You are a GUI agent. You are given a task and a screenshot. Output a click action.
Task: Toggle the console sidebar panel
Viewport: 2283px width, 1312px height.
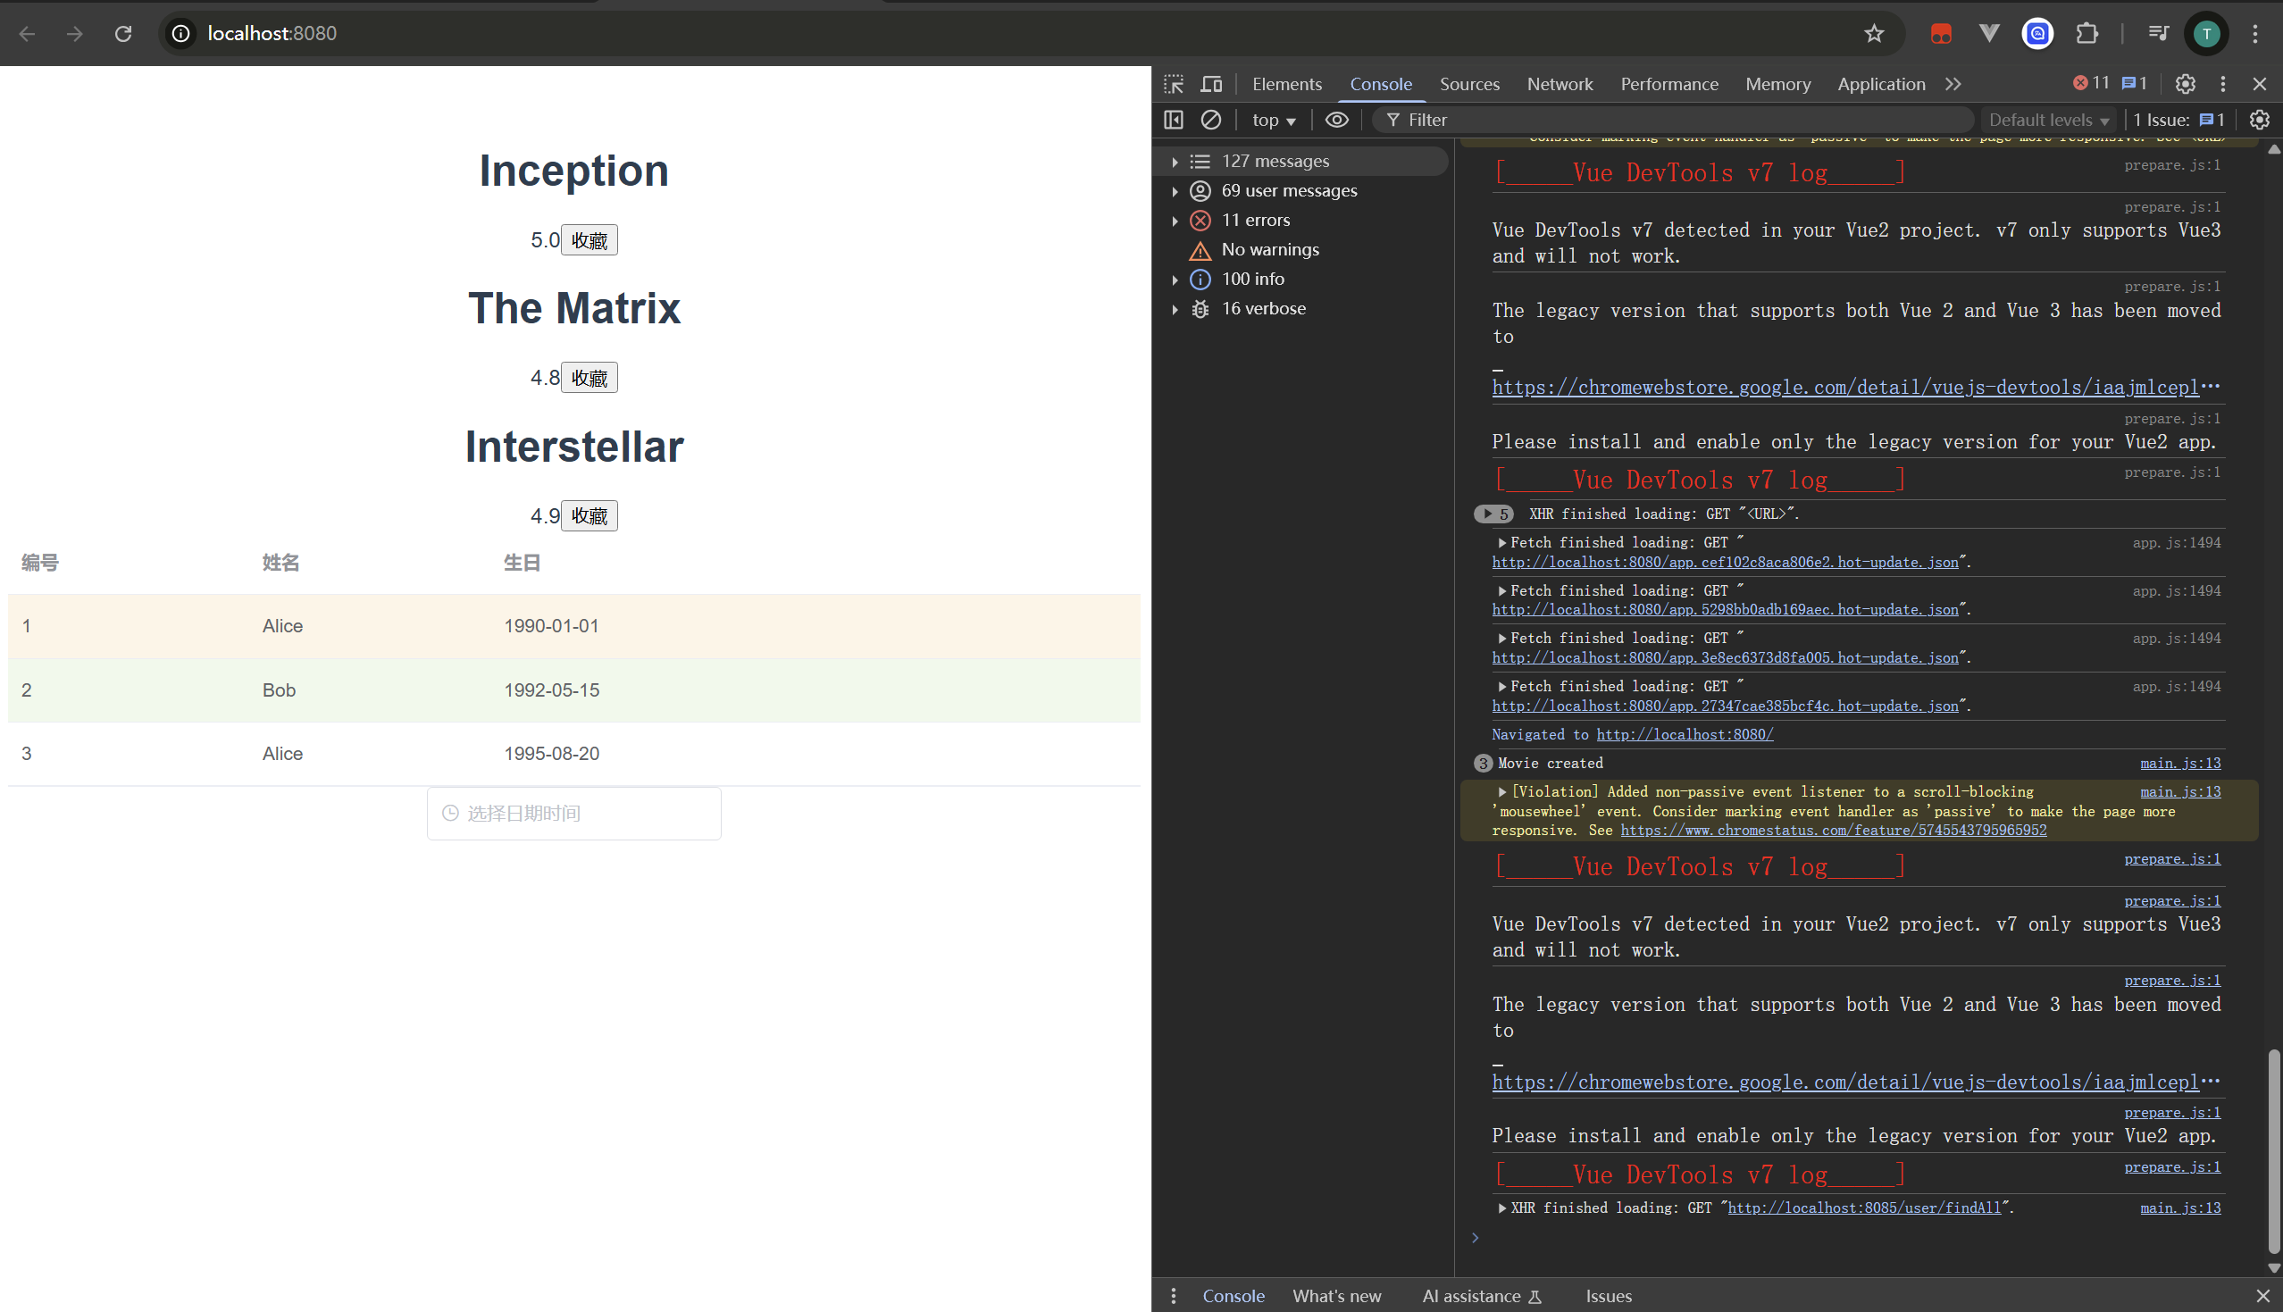point(1174,120)
